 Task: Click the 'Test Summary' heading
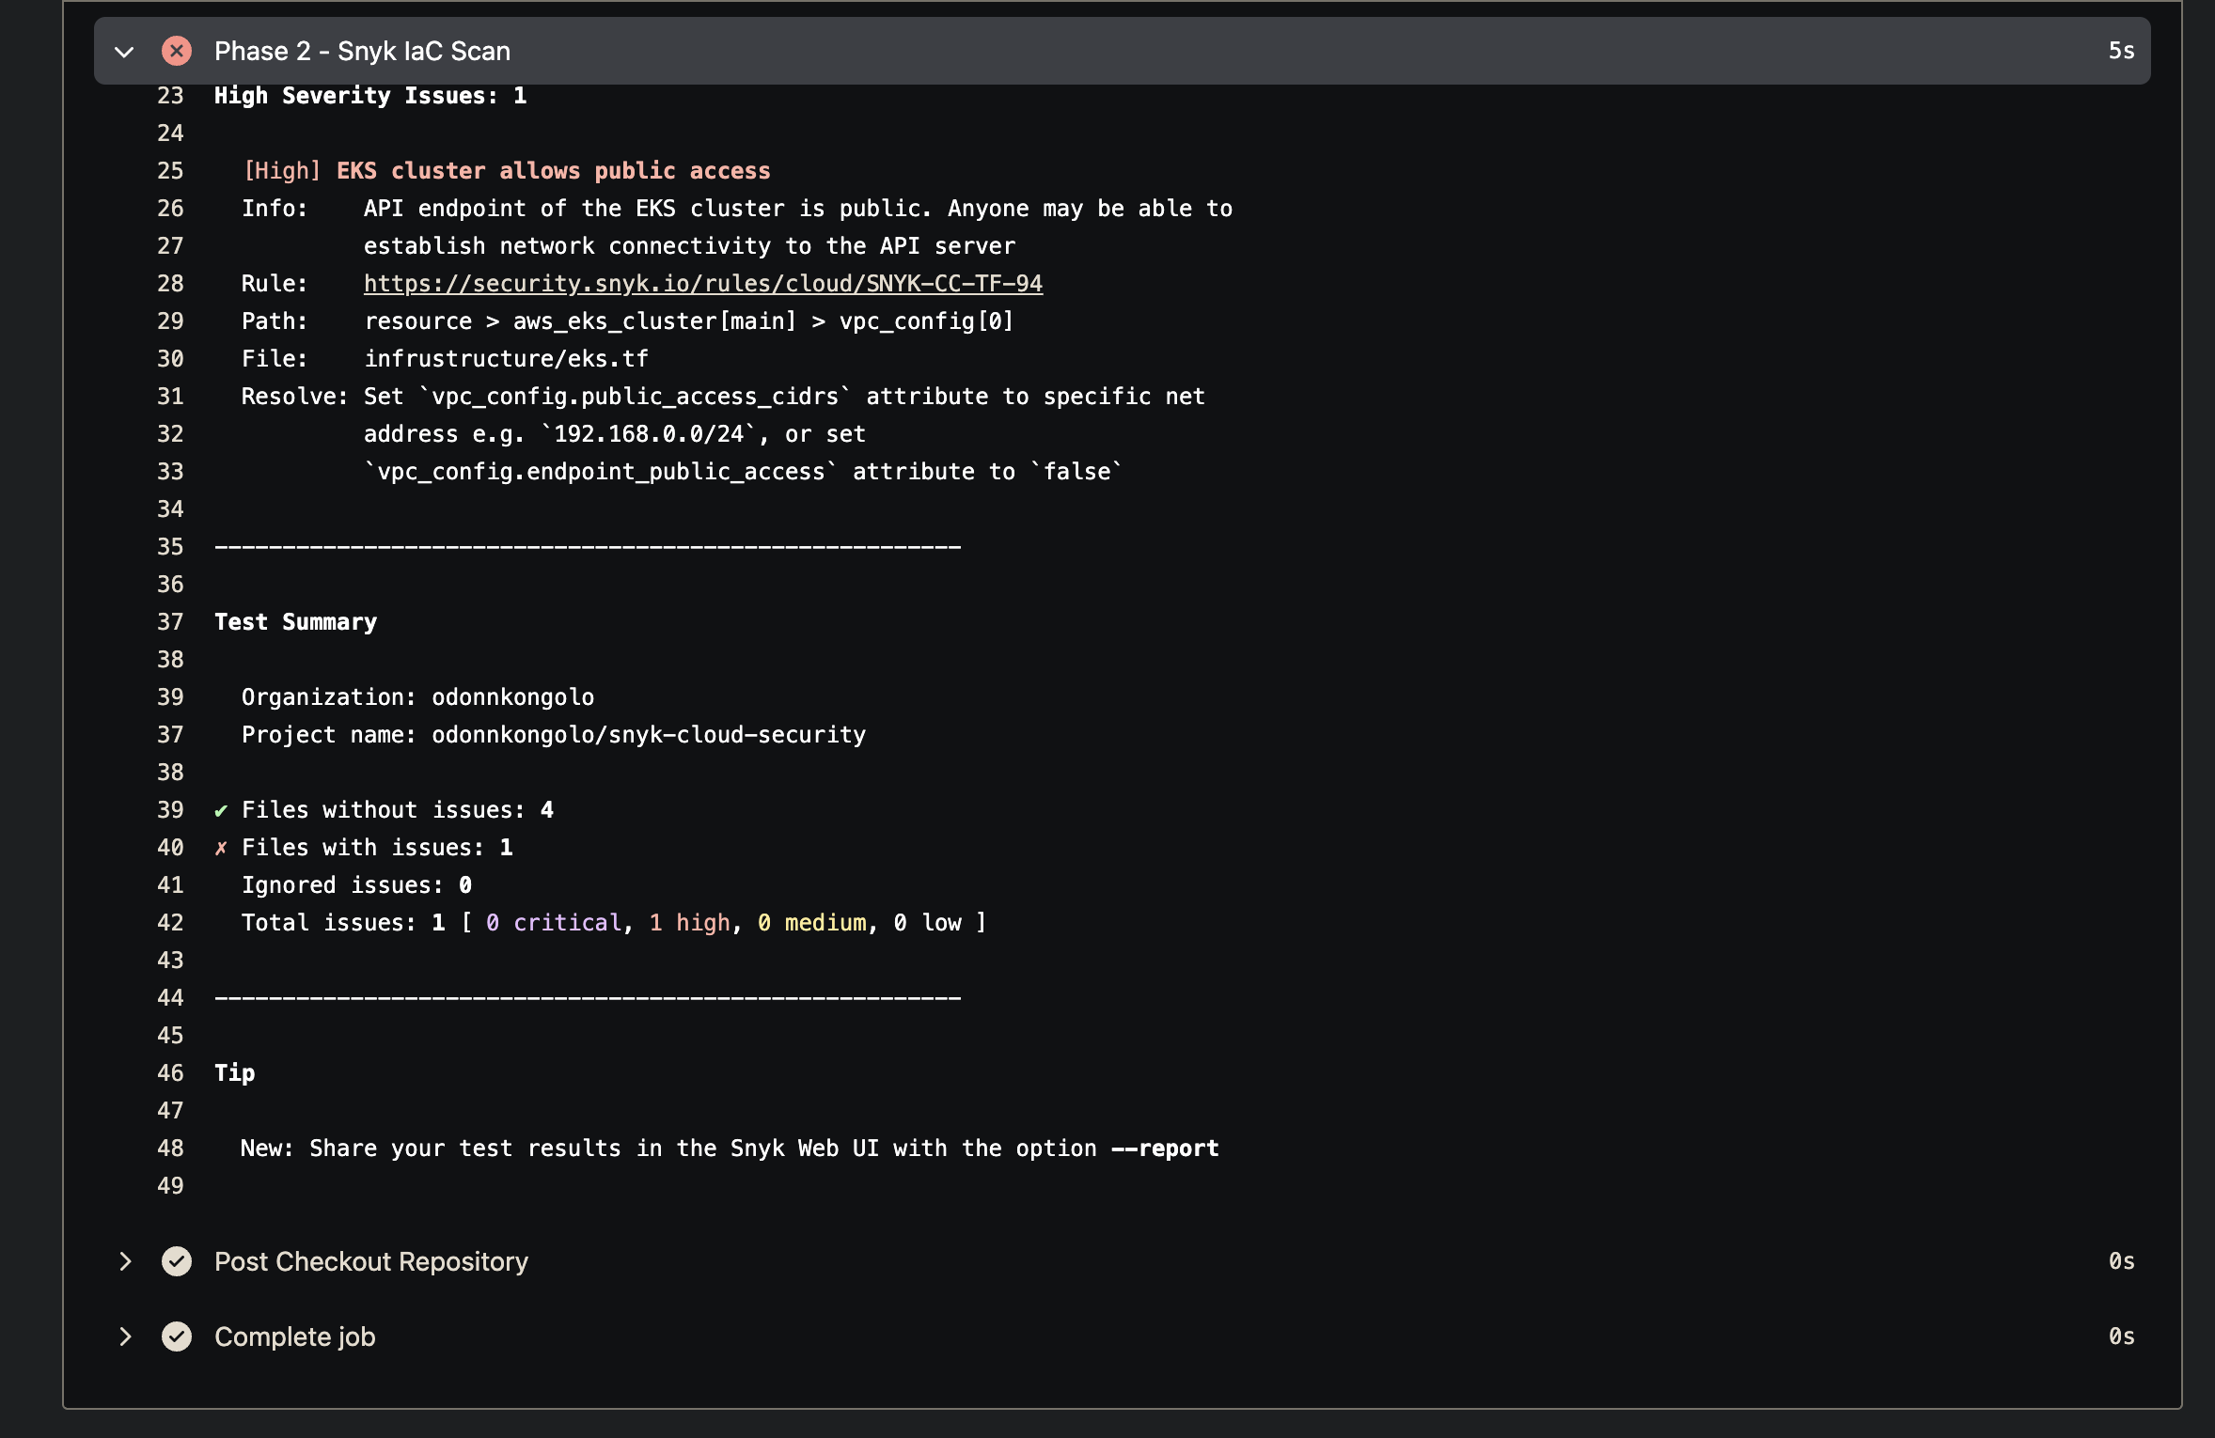295,622
